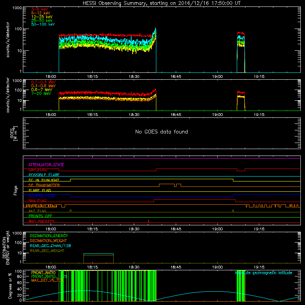The image size is (305, 305).
Task: Select the 6-12 keV legend label
Action: pyautogui.click(x=41, y=13)
